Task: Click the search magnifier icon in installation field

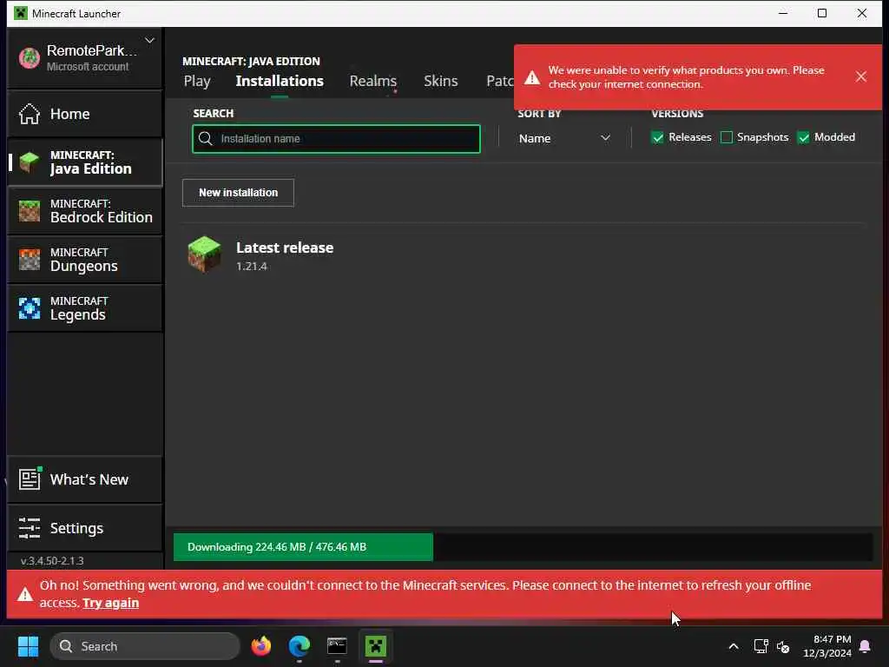Action: pos(206,139)
